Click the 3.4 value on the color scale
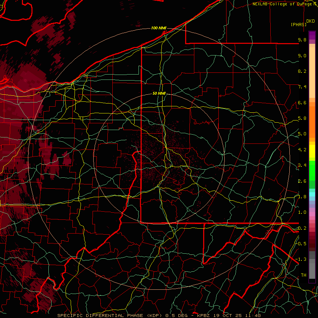 (302, 165)
